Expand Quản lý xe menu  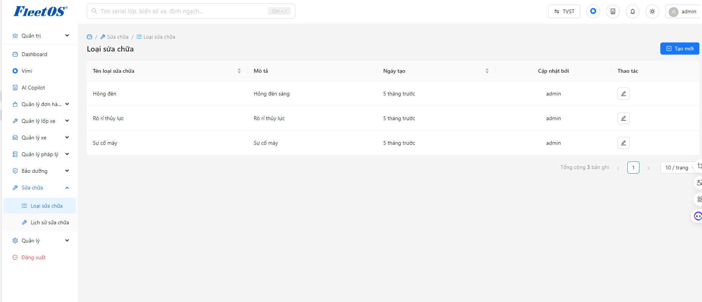pos(40,138)
